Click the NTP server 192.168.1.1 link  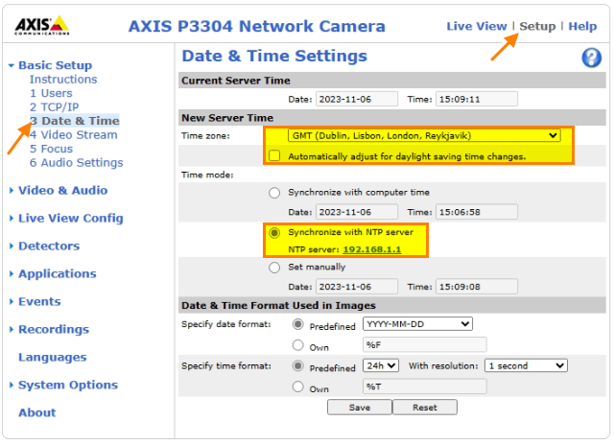pyautogui.click(x=371, y=249)
